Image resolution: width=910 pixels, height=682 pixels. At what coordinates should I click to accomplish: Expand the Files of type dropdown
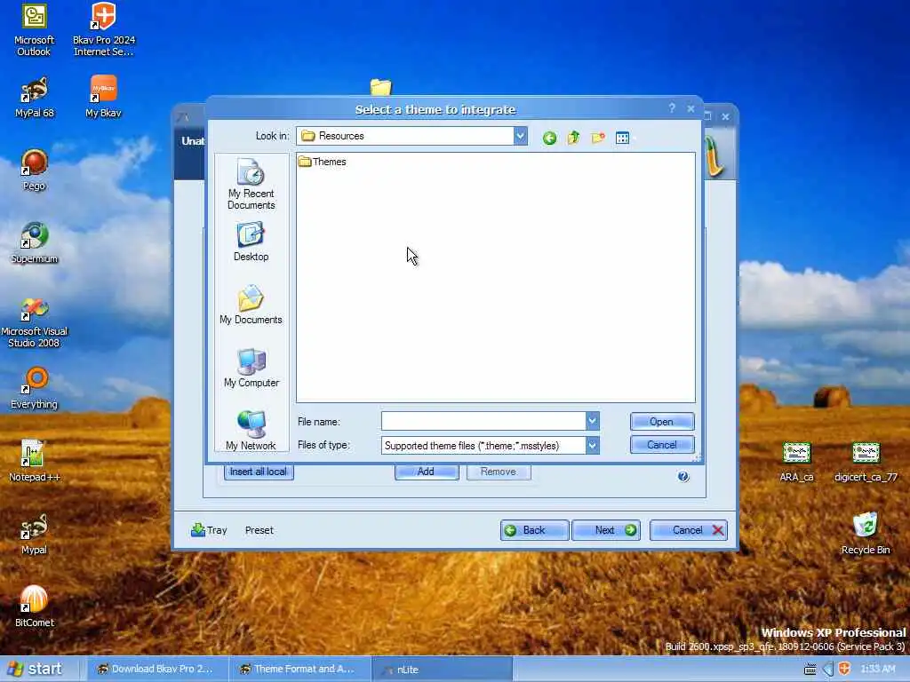click(x=592, y=446)
